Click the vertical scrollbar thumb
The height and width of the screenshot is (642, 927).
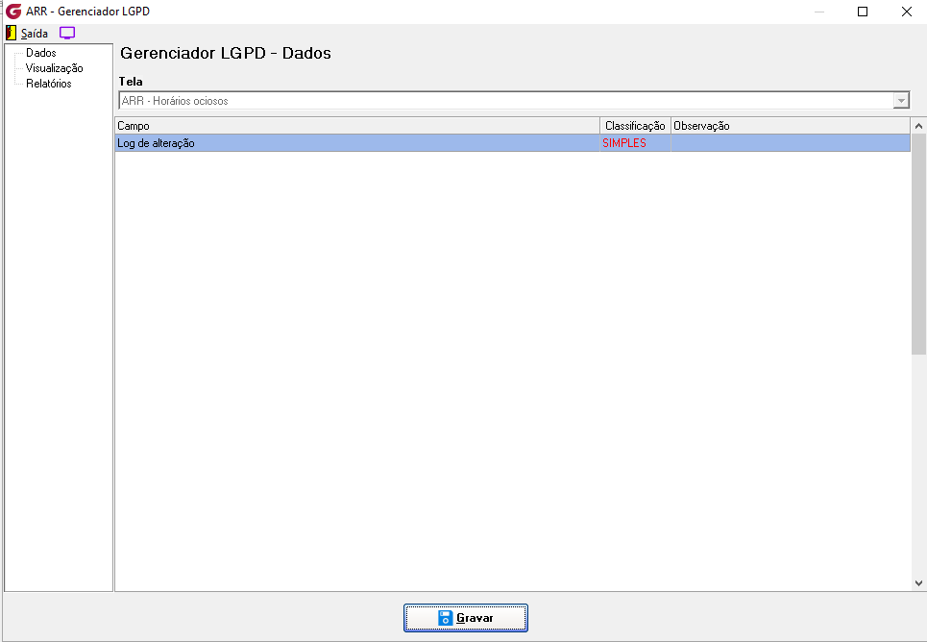click(x=918, y=244)
